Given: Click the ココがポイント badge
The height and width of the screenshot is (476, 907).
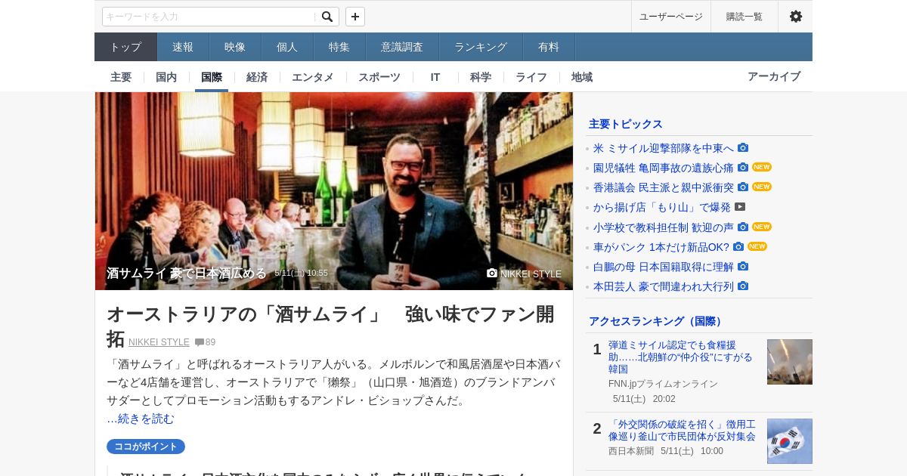Looking at the screenshot, I should (146, 447).
